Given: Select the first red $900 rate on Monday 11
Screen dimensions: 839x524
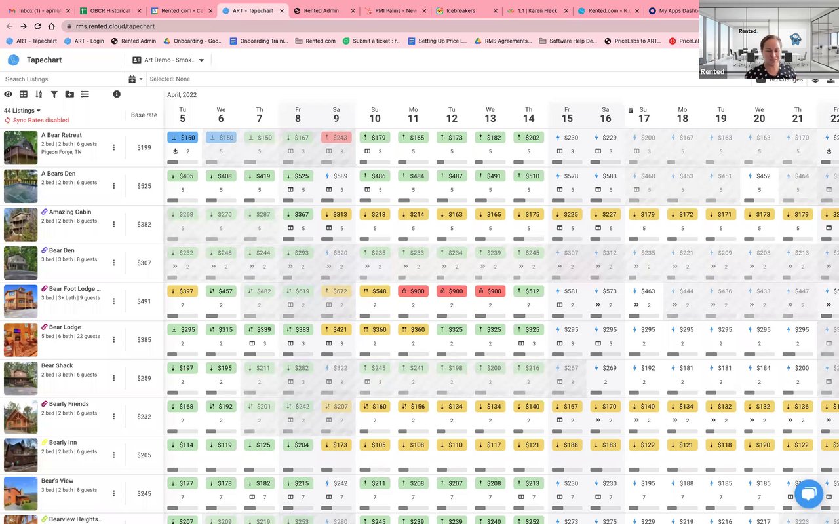Looking at the screenshot, I should pyautogui.click(x=413, y=291).
